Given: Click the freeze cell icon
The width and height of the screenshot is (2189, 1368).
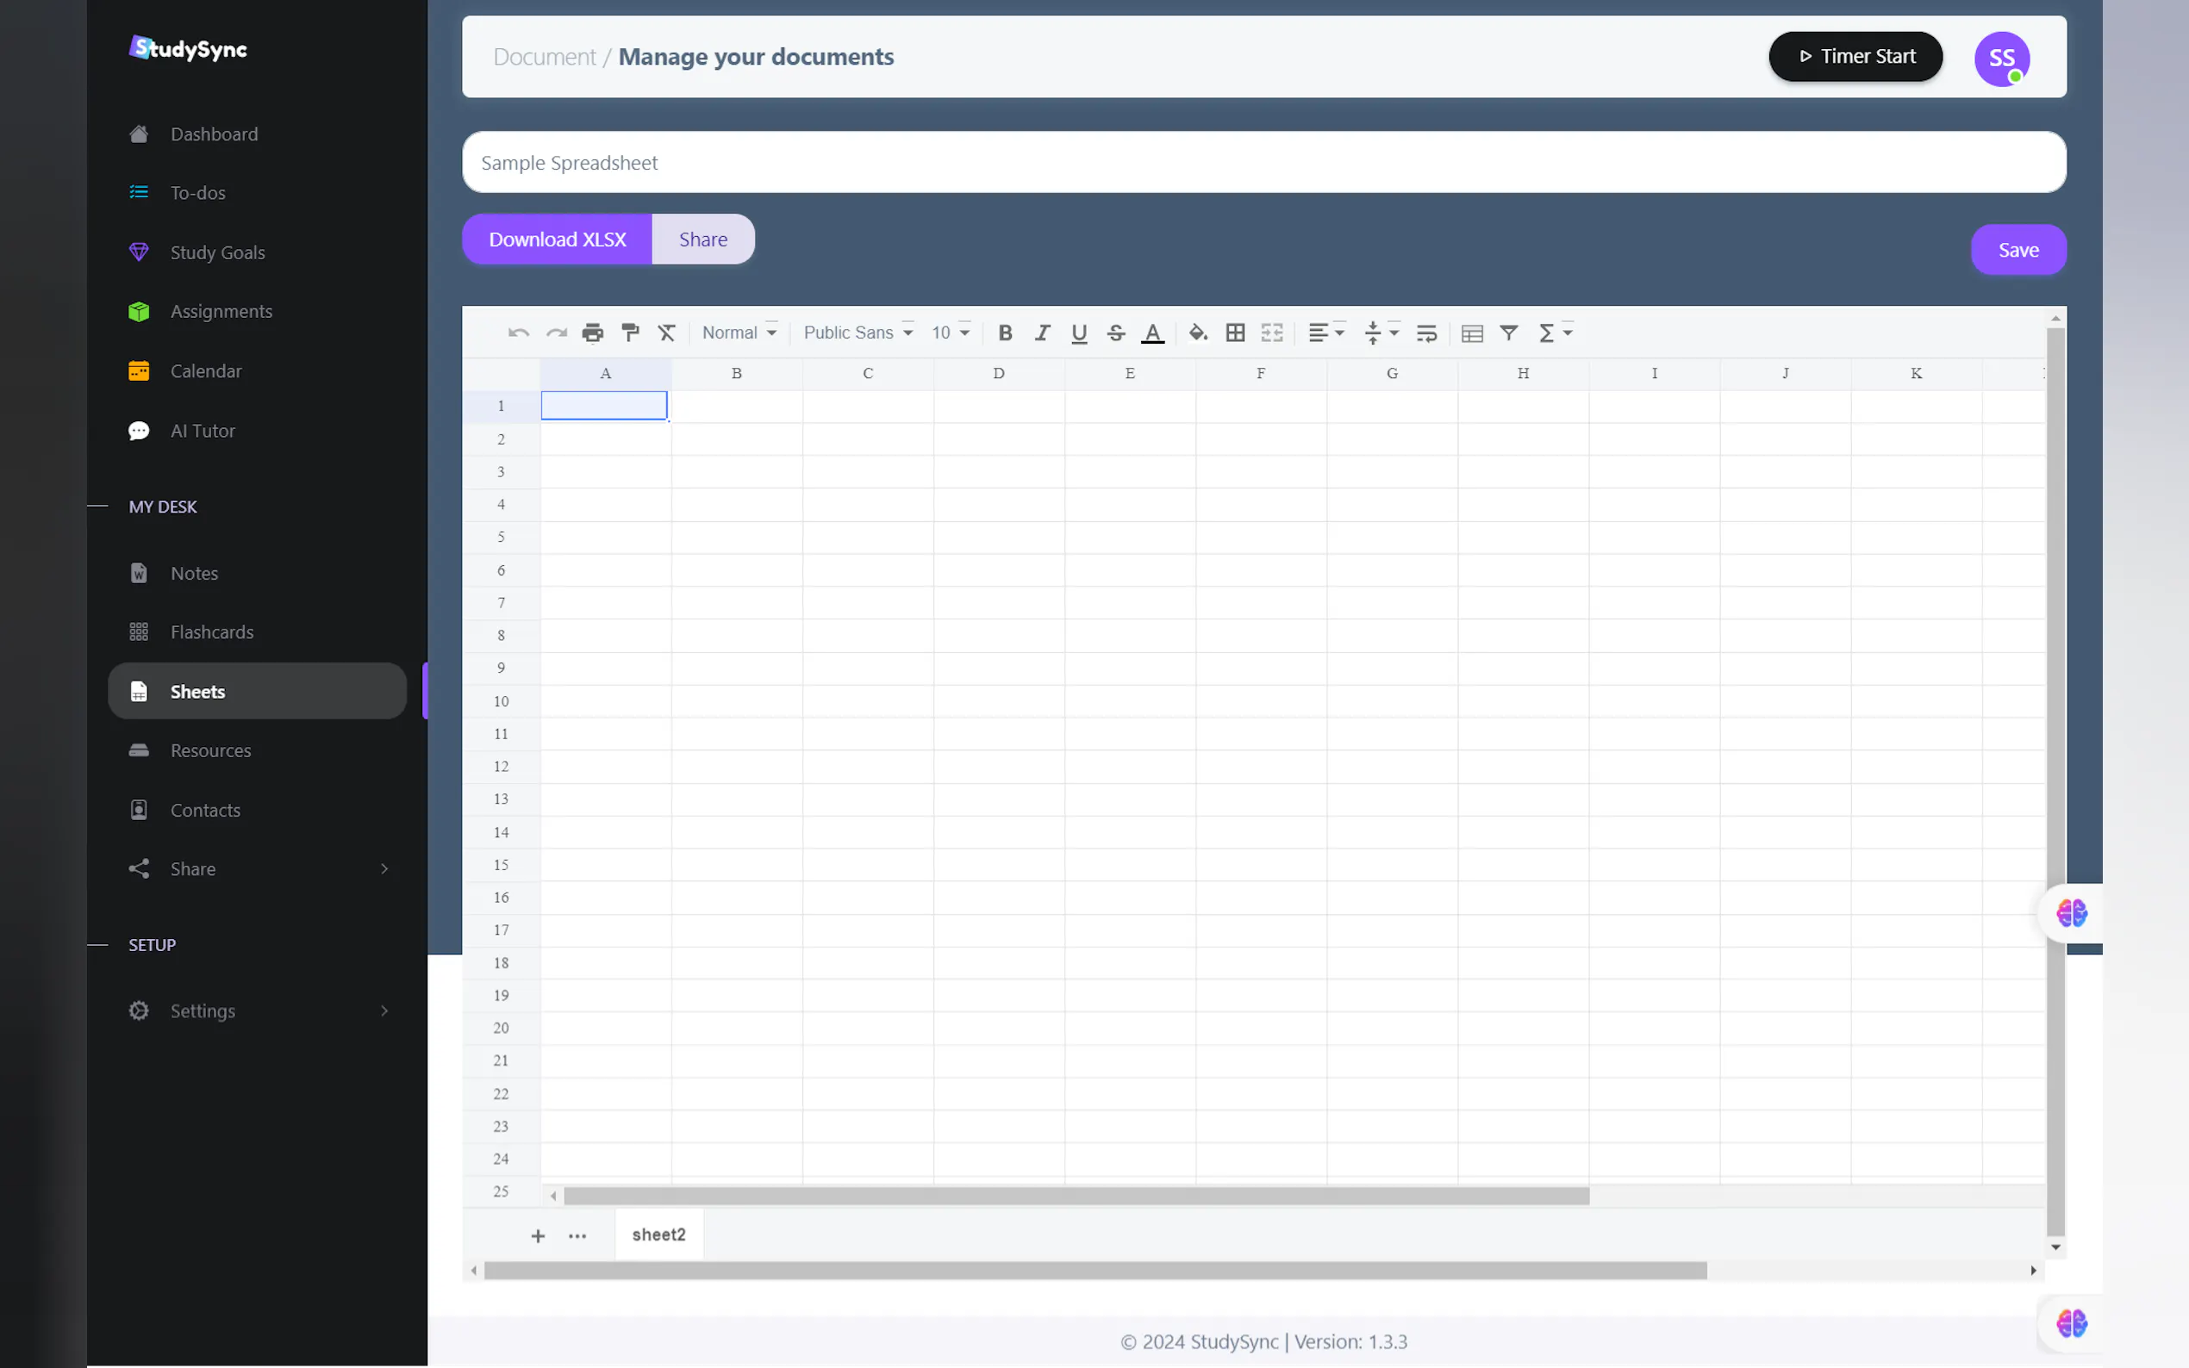Looking at the screenshot, I should [x=1471, y=333].
